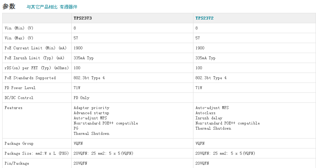Click the PoE Inrush Limit row label
The width and height of the screenshot is (316, 168).
34,58
